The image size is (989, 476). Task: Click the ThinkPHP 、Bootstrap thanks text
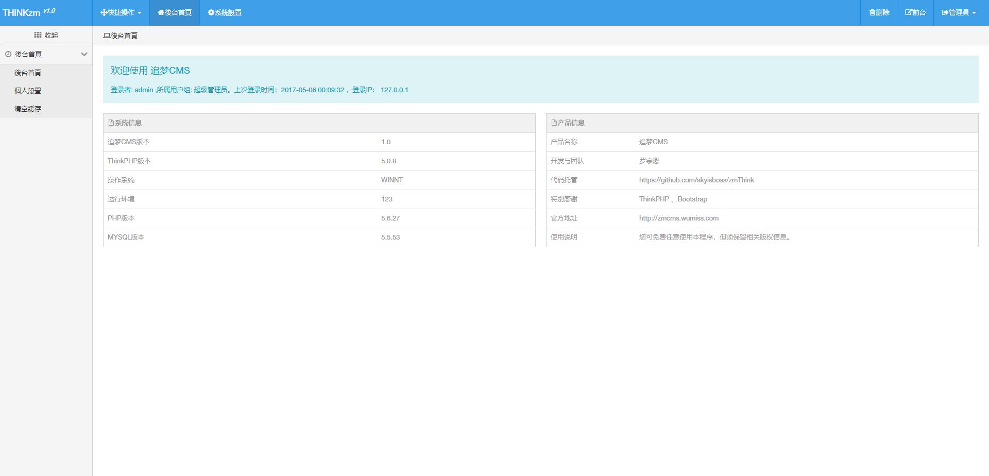673,199
